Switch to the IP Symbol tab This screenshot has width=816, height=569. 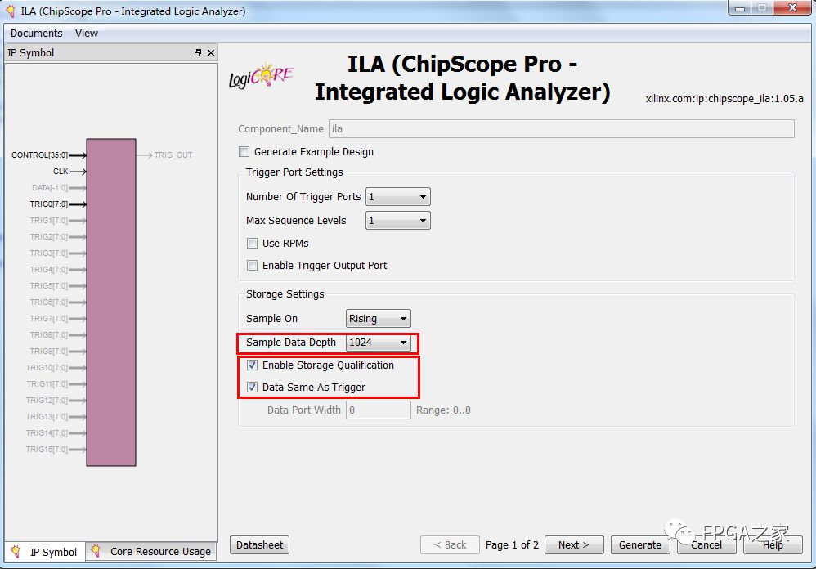tap(45, 551)
